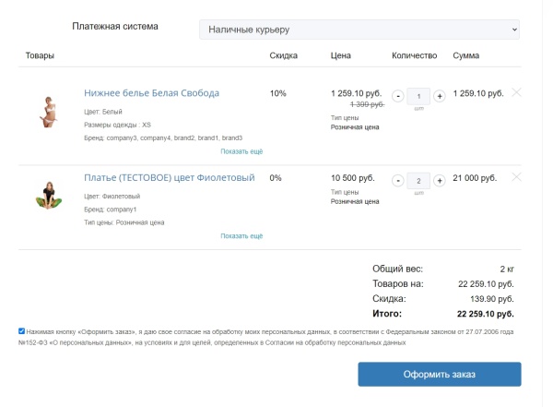The image size is (553, 407).
Task: Toggle the personal data consent checkbox
Action: point(22,330)
